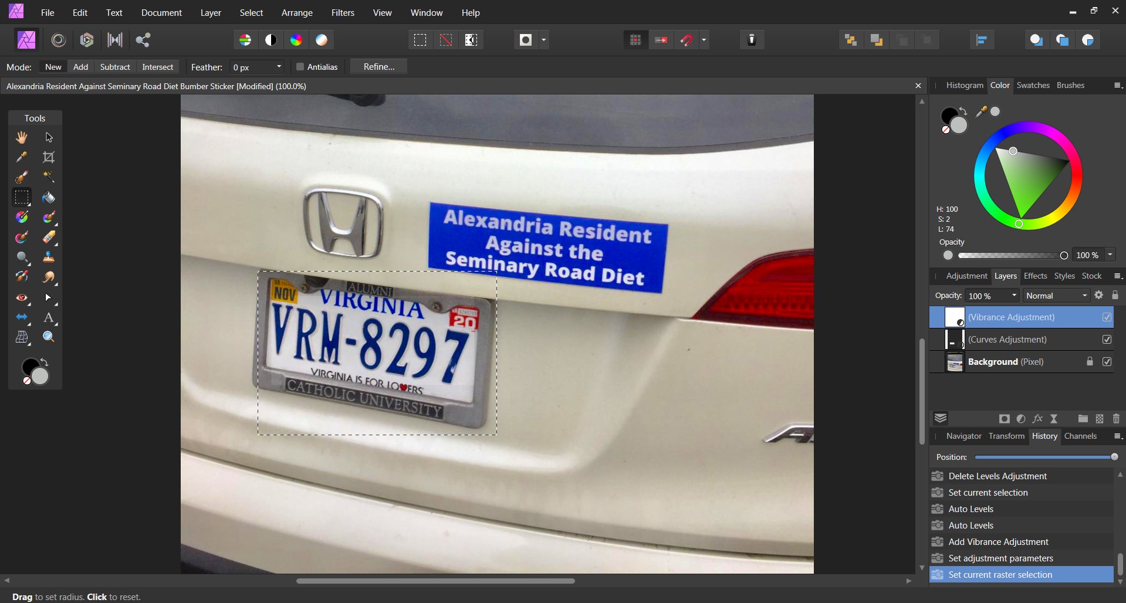
Task: Click the Layer Effects fx icon
Action: click(x=1037, y=419)
